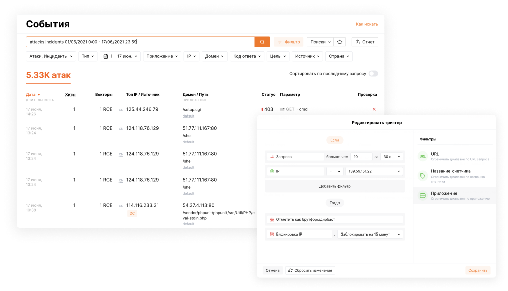Image resolution: width=508 pixels, height=291 pixels.
Task: Expand the Страна filter dropdown
Action: (x=339, y=56)
